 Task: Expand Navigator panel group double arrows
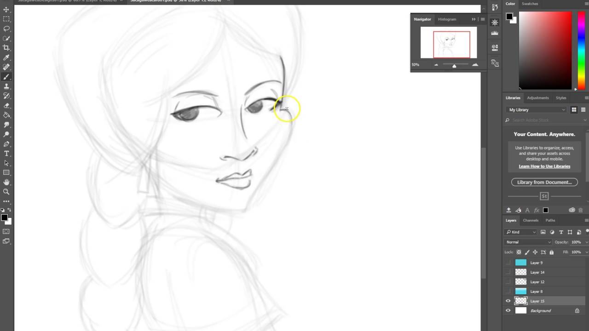tap(474, 19)
